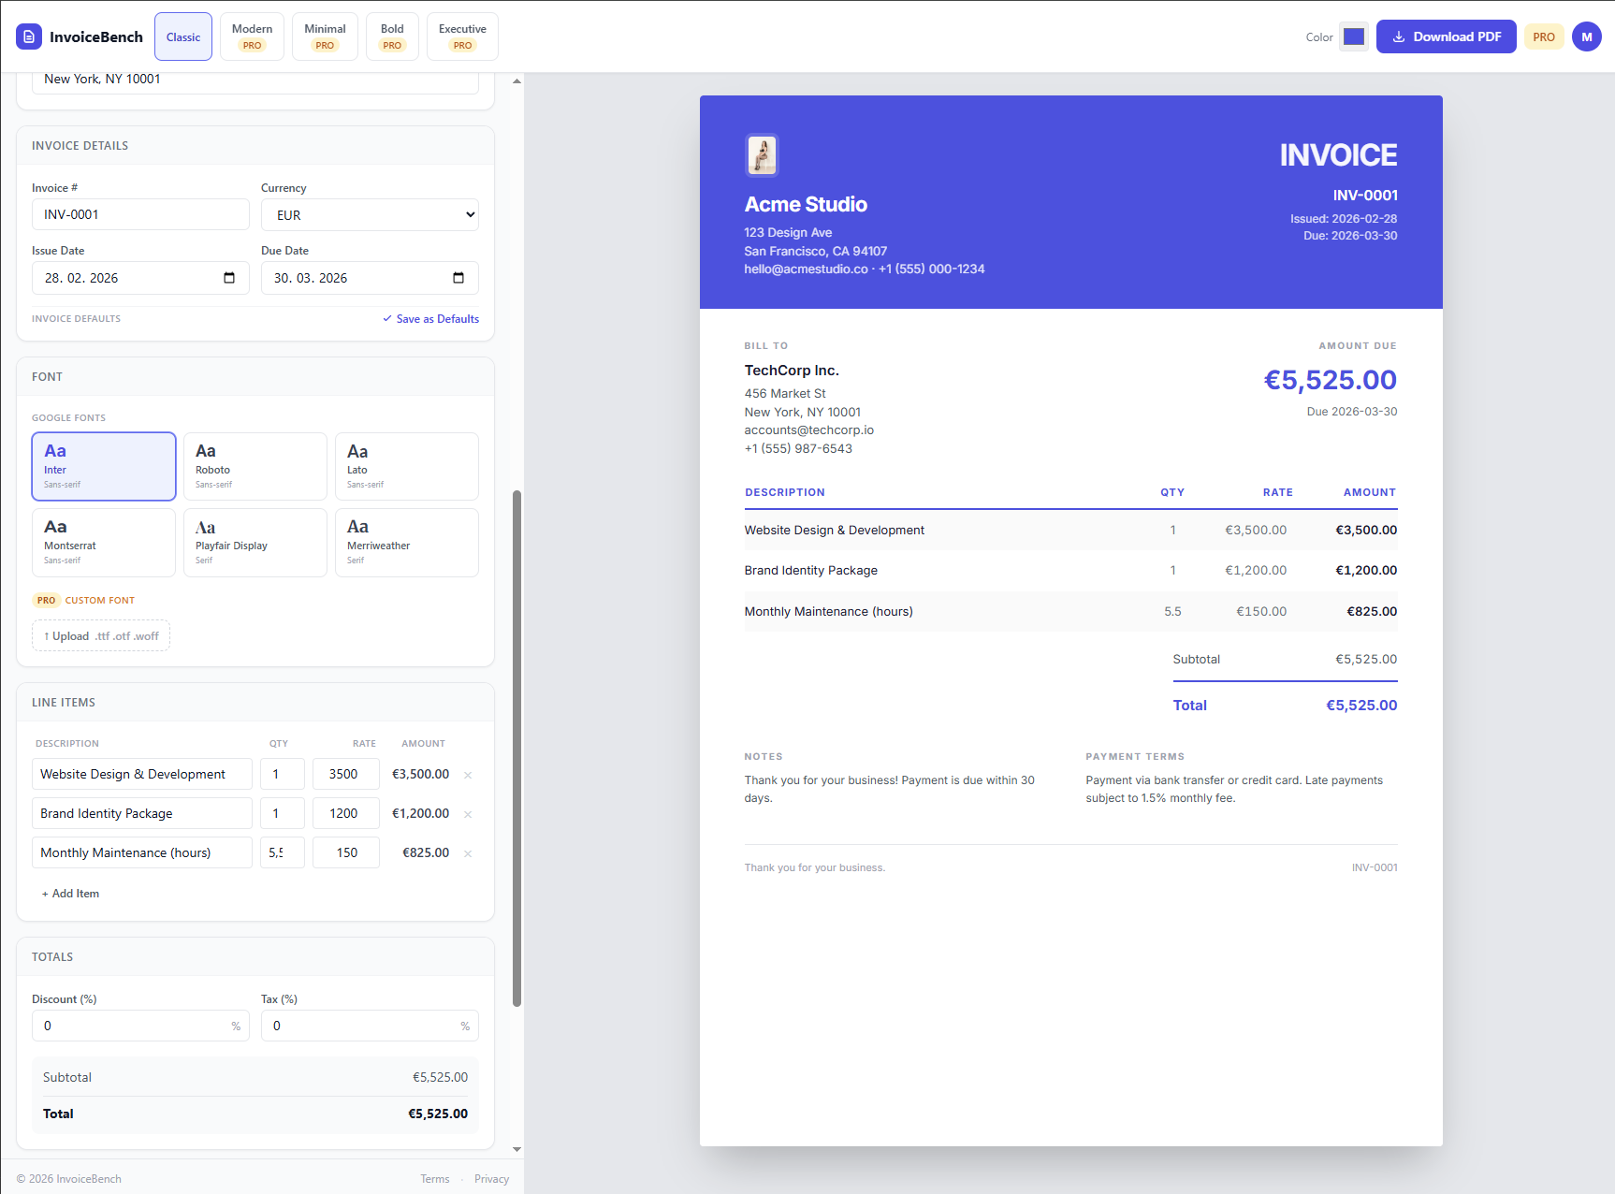
Task: Click Add Item under line items
Action: [70, 893]
